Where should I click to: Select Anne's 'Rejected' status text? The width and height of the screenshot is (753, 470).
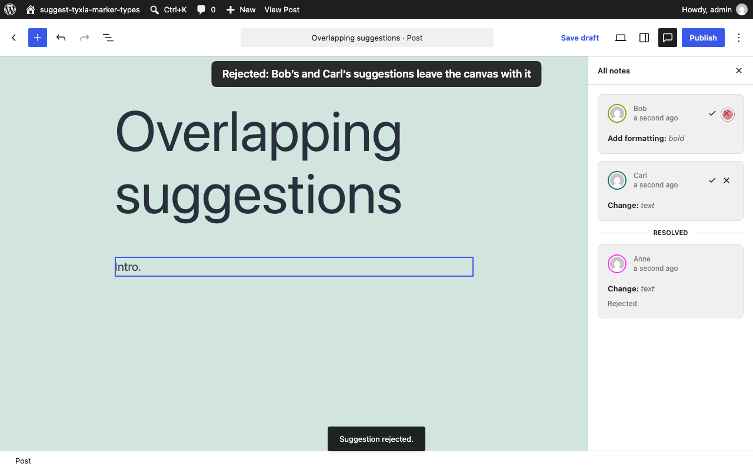(x=622, y=304)
